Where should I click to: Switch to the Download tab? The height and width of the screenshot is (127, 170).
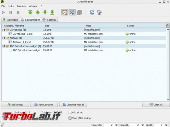coord(10,20)
